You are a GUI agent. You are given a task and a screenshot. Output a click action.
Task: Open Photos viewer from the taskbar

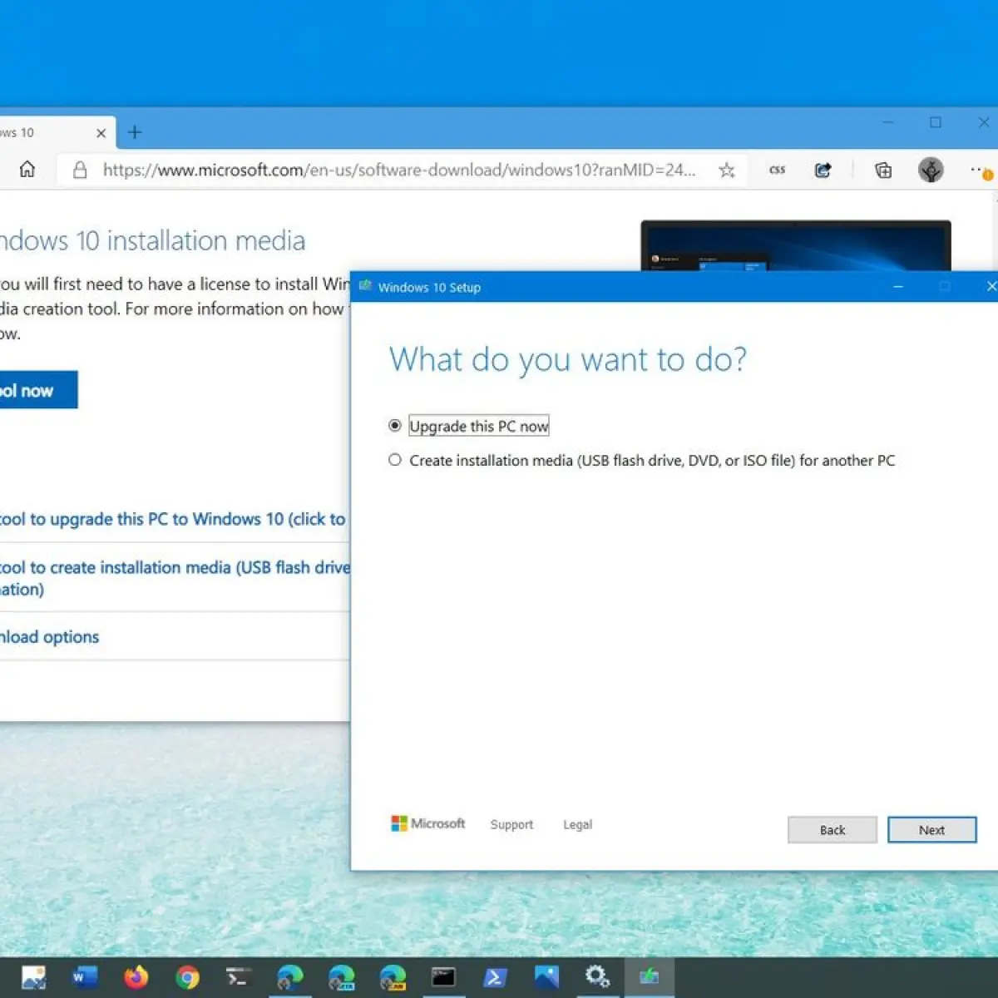tap(33, 977)
